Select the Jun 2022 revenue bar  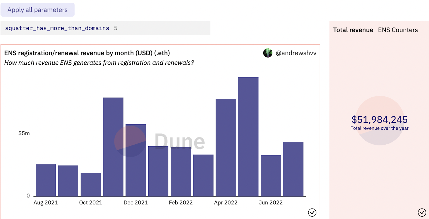pos(271,176)
